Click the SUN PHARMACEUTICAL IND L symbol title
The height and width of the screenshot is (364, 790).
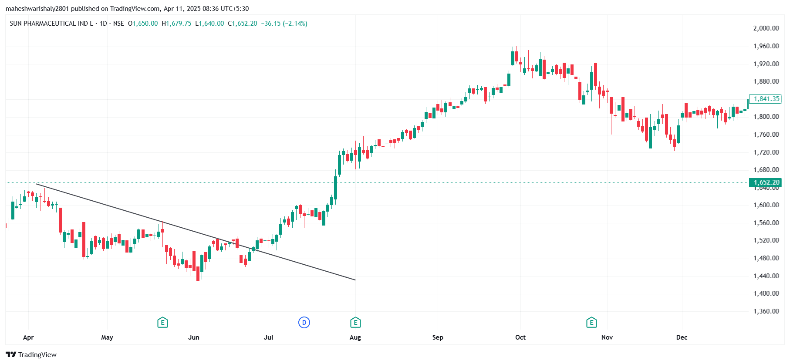tap(51, 24)
